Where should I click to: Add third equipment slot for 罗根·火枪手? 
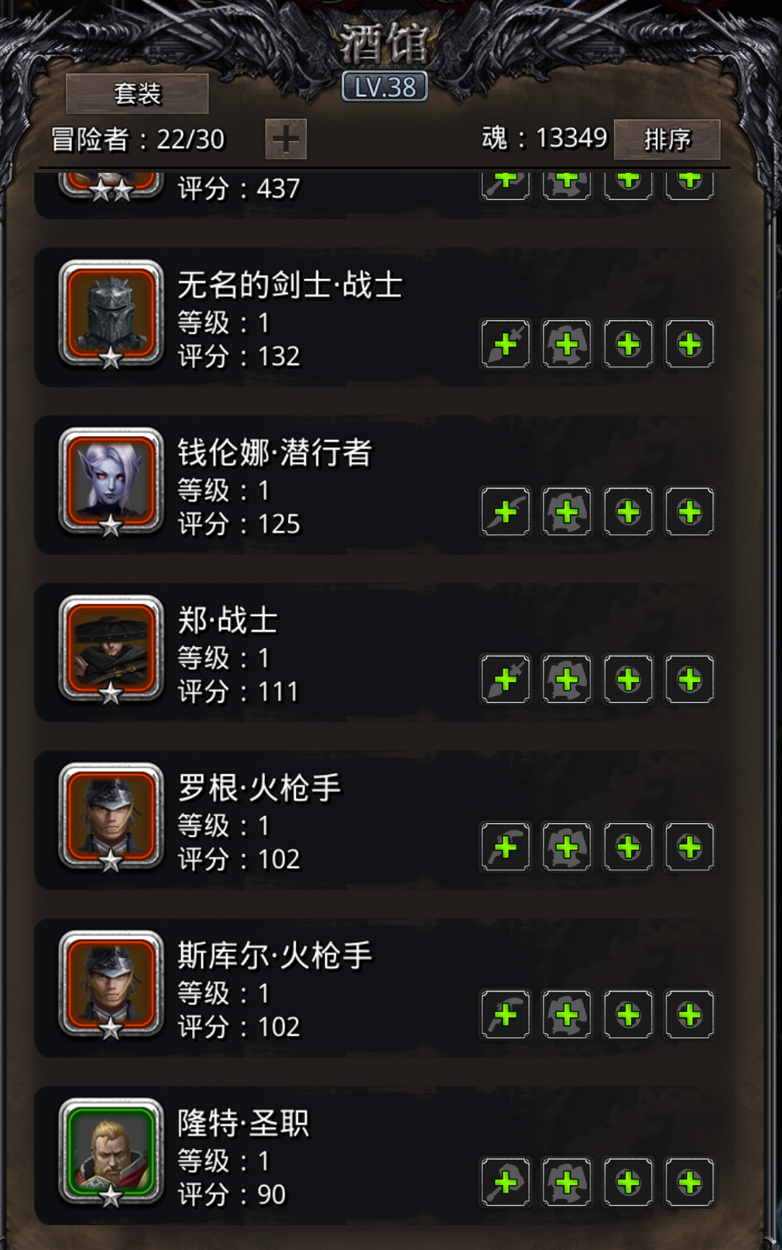click(x=628, y=847)
